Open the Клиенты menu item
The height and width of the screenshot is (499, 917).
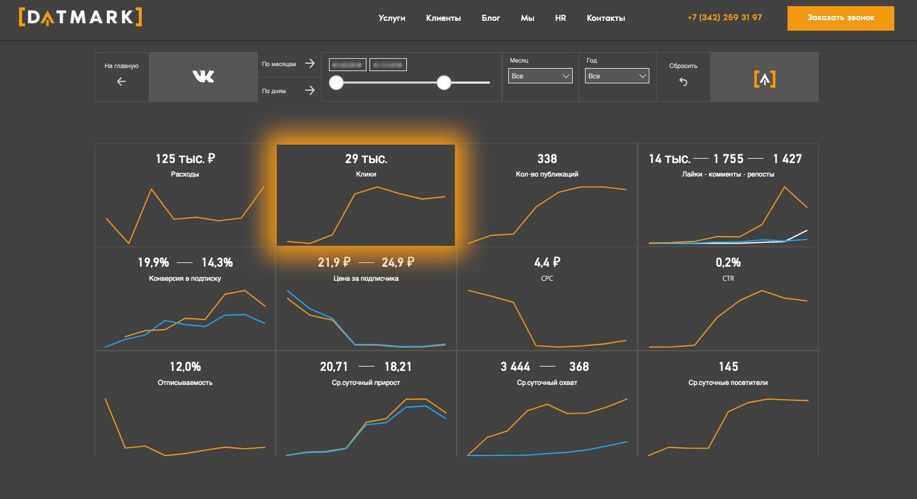443,18
